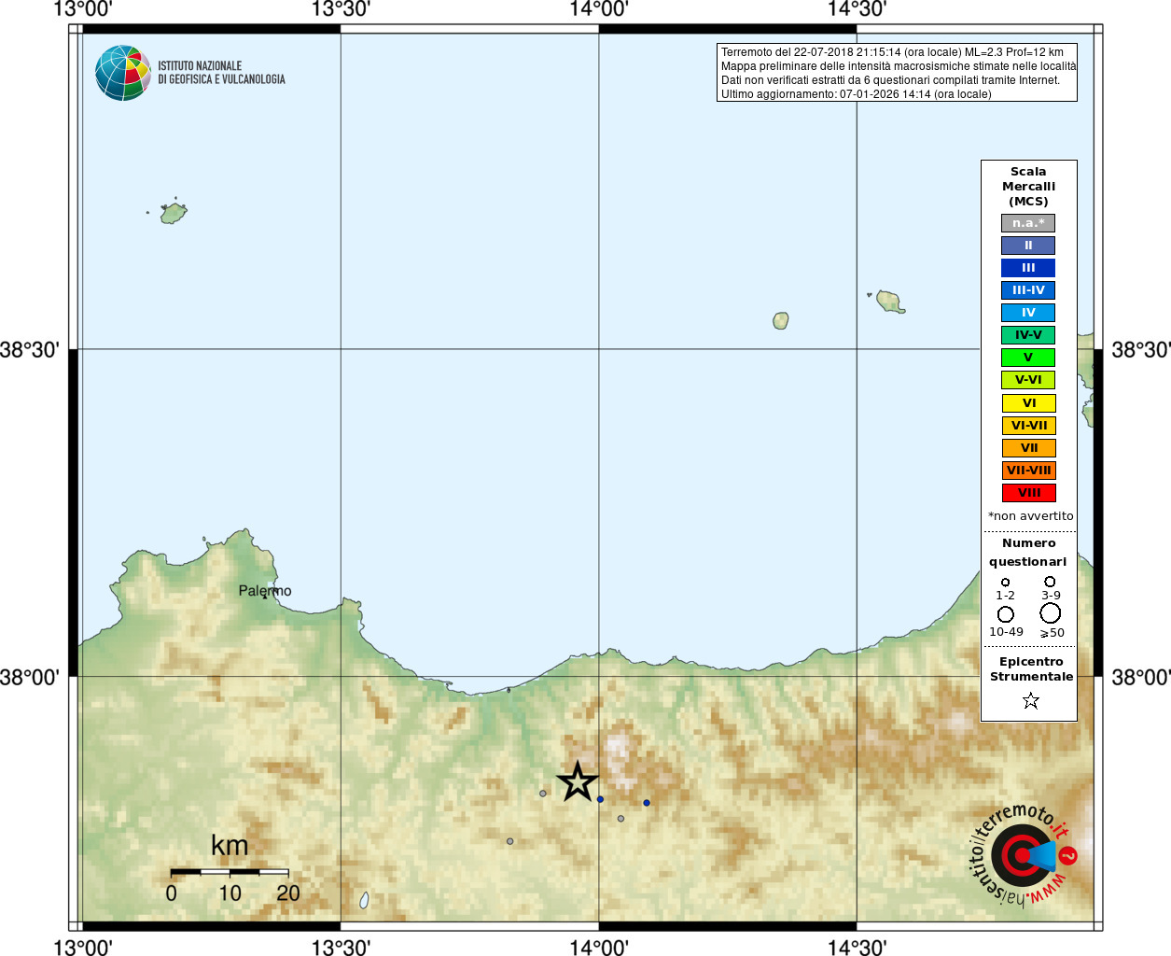Select the southernmost gray data point
The height and width of the screenshot is (956, 1171).
509,841
